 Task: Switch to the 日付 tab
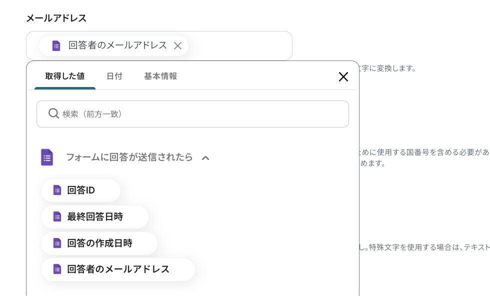[114, 76]
